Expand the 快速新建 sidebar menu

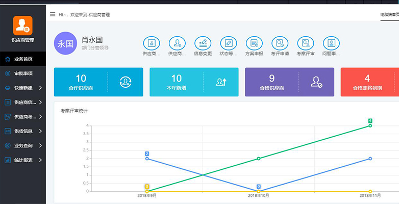click(23, 88)
